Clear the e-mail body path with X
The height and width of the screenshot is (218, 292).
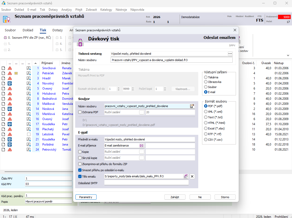[x=192, y=176]
